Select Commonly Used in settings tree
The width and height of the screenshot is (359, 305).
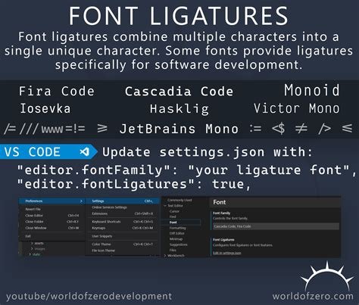[x=179, y=200]
